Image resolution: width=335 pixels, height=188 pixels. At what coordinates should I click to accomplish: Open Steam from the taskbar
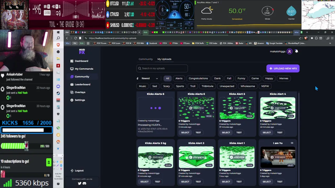pos(58,93)
